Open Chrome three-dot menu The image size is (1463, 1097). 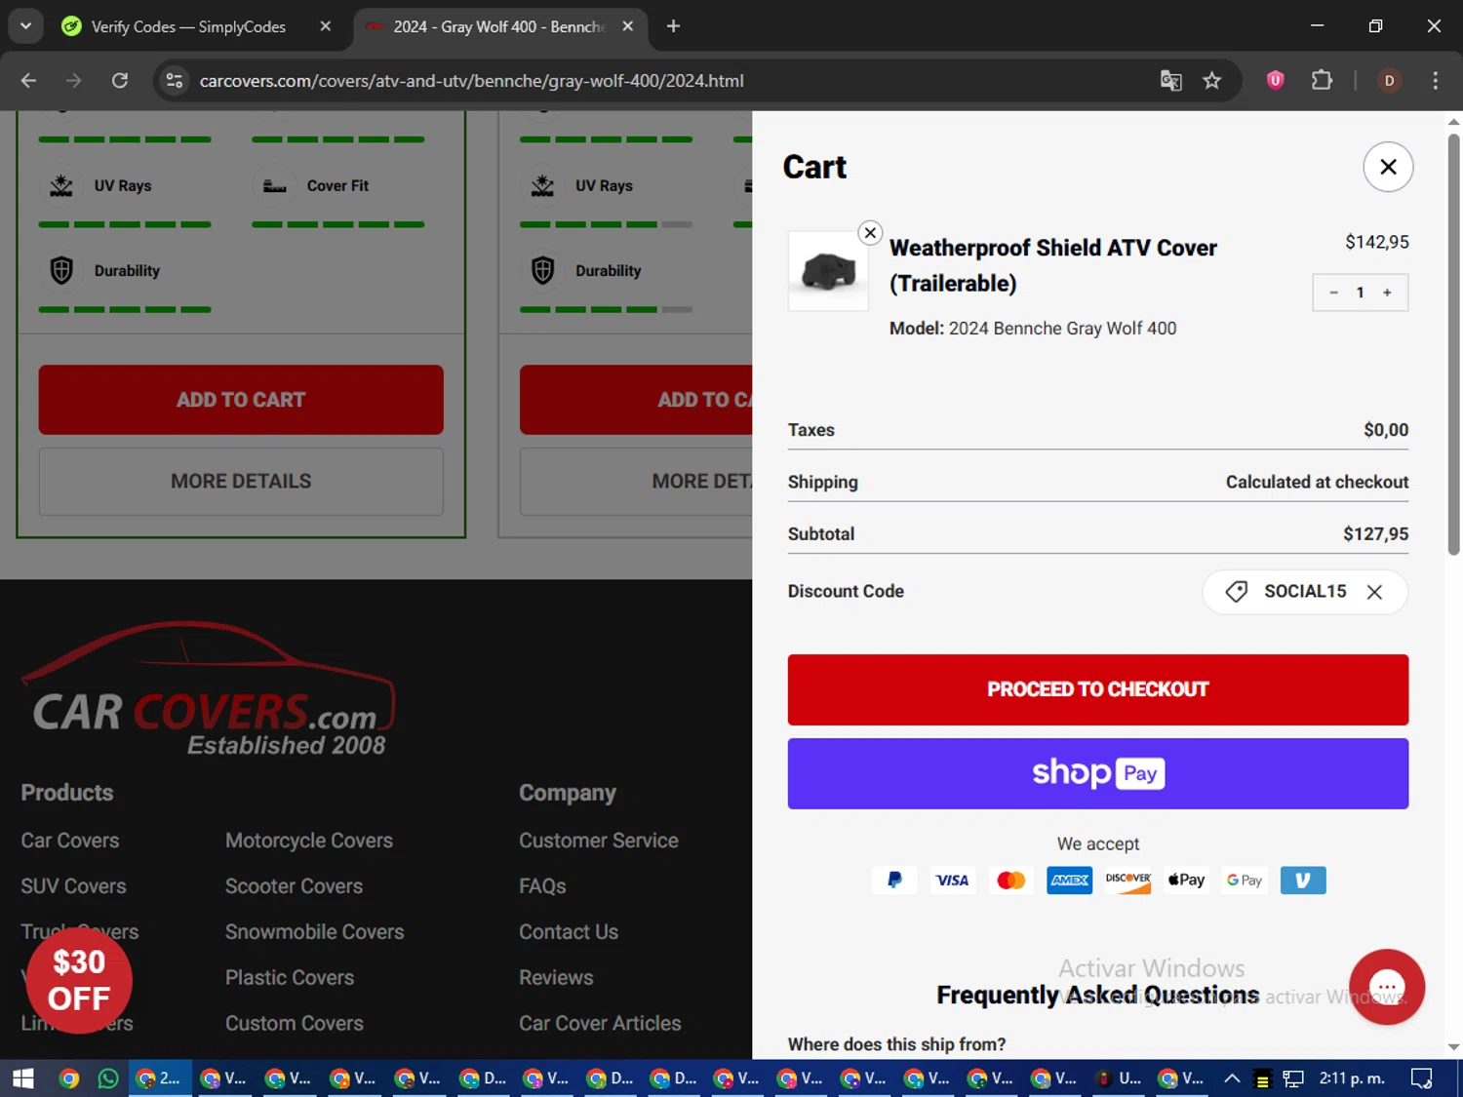pos(1435,81)
